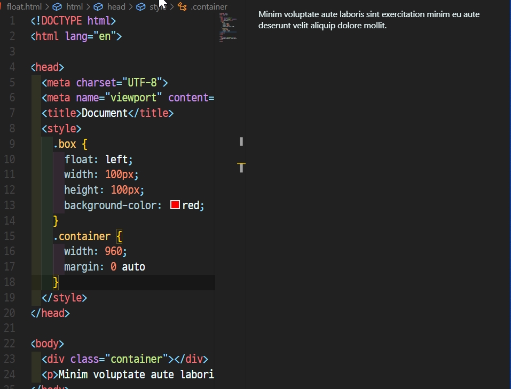Image resolution: width=511 pixels, height=389 pixels.
Task: Click the gray marker on the overview ruler
Action: (x=241, y=141)
